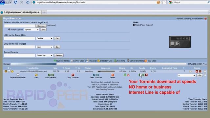Click Go next to the Get File dropdown
This screenshot has height=118, width=210.
tap(57, 38)
